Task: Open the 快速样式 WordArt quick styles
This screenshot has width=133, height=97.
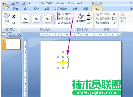Action: [81, 19]
